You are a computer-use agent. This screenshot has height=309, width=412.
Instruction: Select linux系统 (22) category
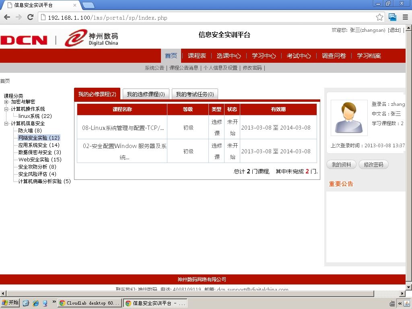pos(35,116)
